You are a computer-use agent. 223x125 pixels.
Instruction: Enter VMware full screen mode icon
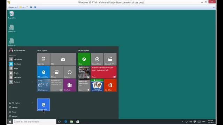click(x=31, y=7)
